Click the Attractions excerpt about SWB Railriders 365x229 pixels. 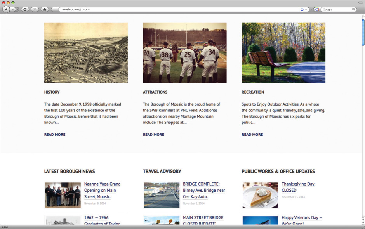pyautogui.click(x=182, y=113)
